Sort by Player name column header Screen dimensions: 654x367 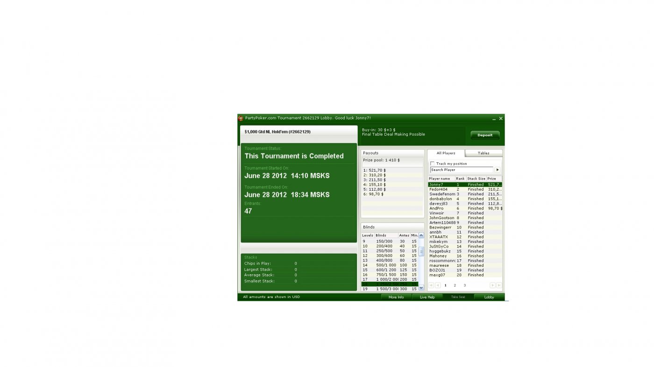[441, 179]
